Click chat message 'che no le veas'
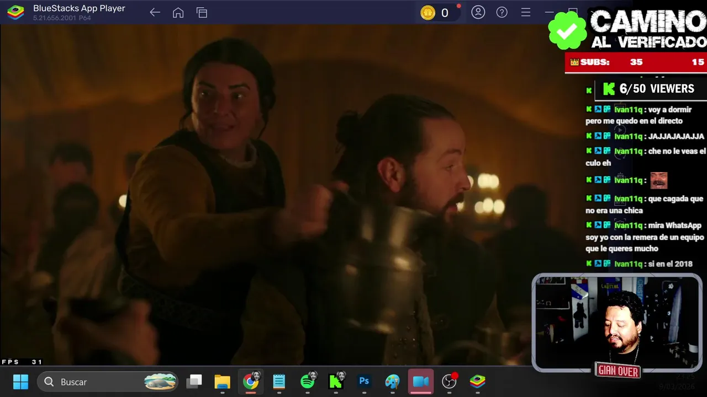Image resolution: width=707 pixels, height=397 pixels. point(646,157)
